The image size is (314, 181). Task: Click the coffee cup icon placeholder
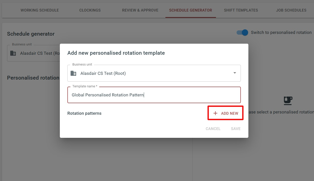(288, 101)
